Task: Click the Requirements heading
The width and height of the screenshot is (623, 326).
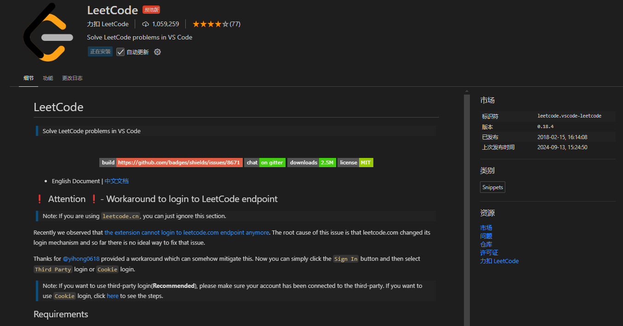Action: point(61,314)
